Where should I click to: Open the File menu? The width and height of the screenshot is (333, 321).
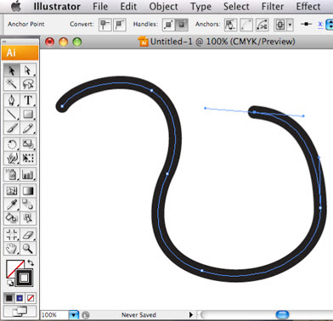click(100, 7)
